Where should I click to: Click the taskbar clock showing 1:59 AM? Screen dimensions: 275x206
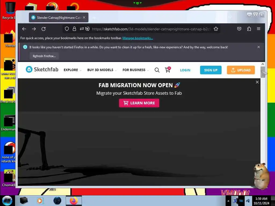[261, 201]
